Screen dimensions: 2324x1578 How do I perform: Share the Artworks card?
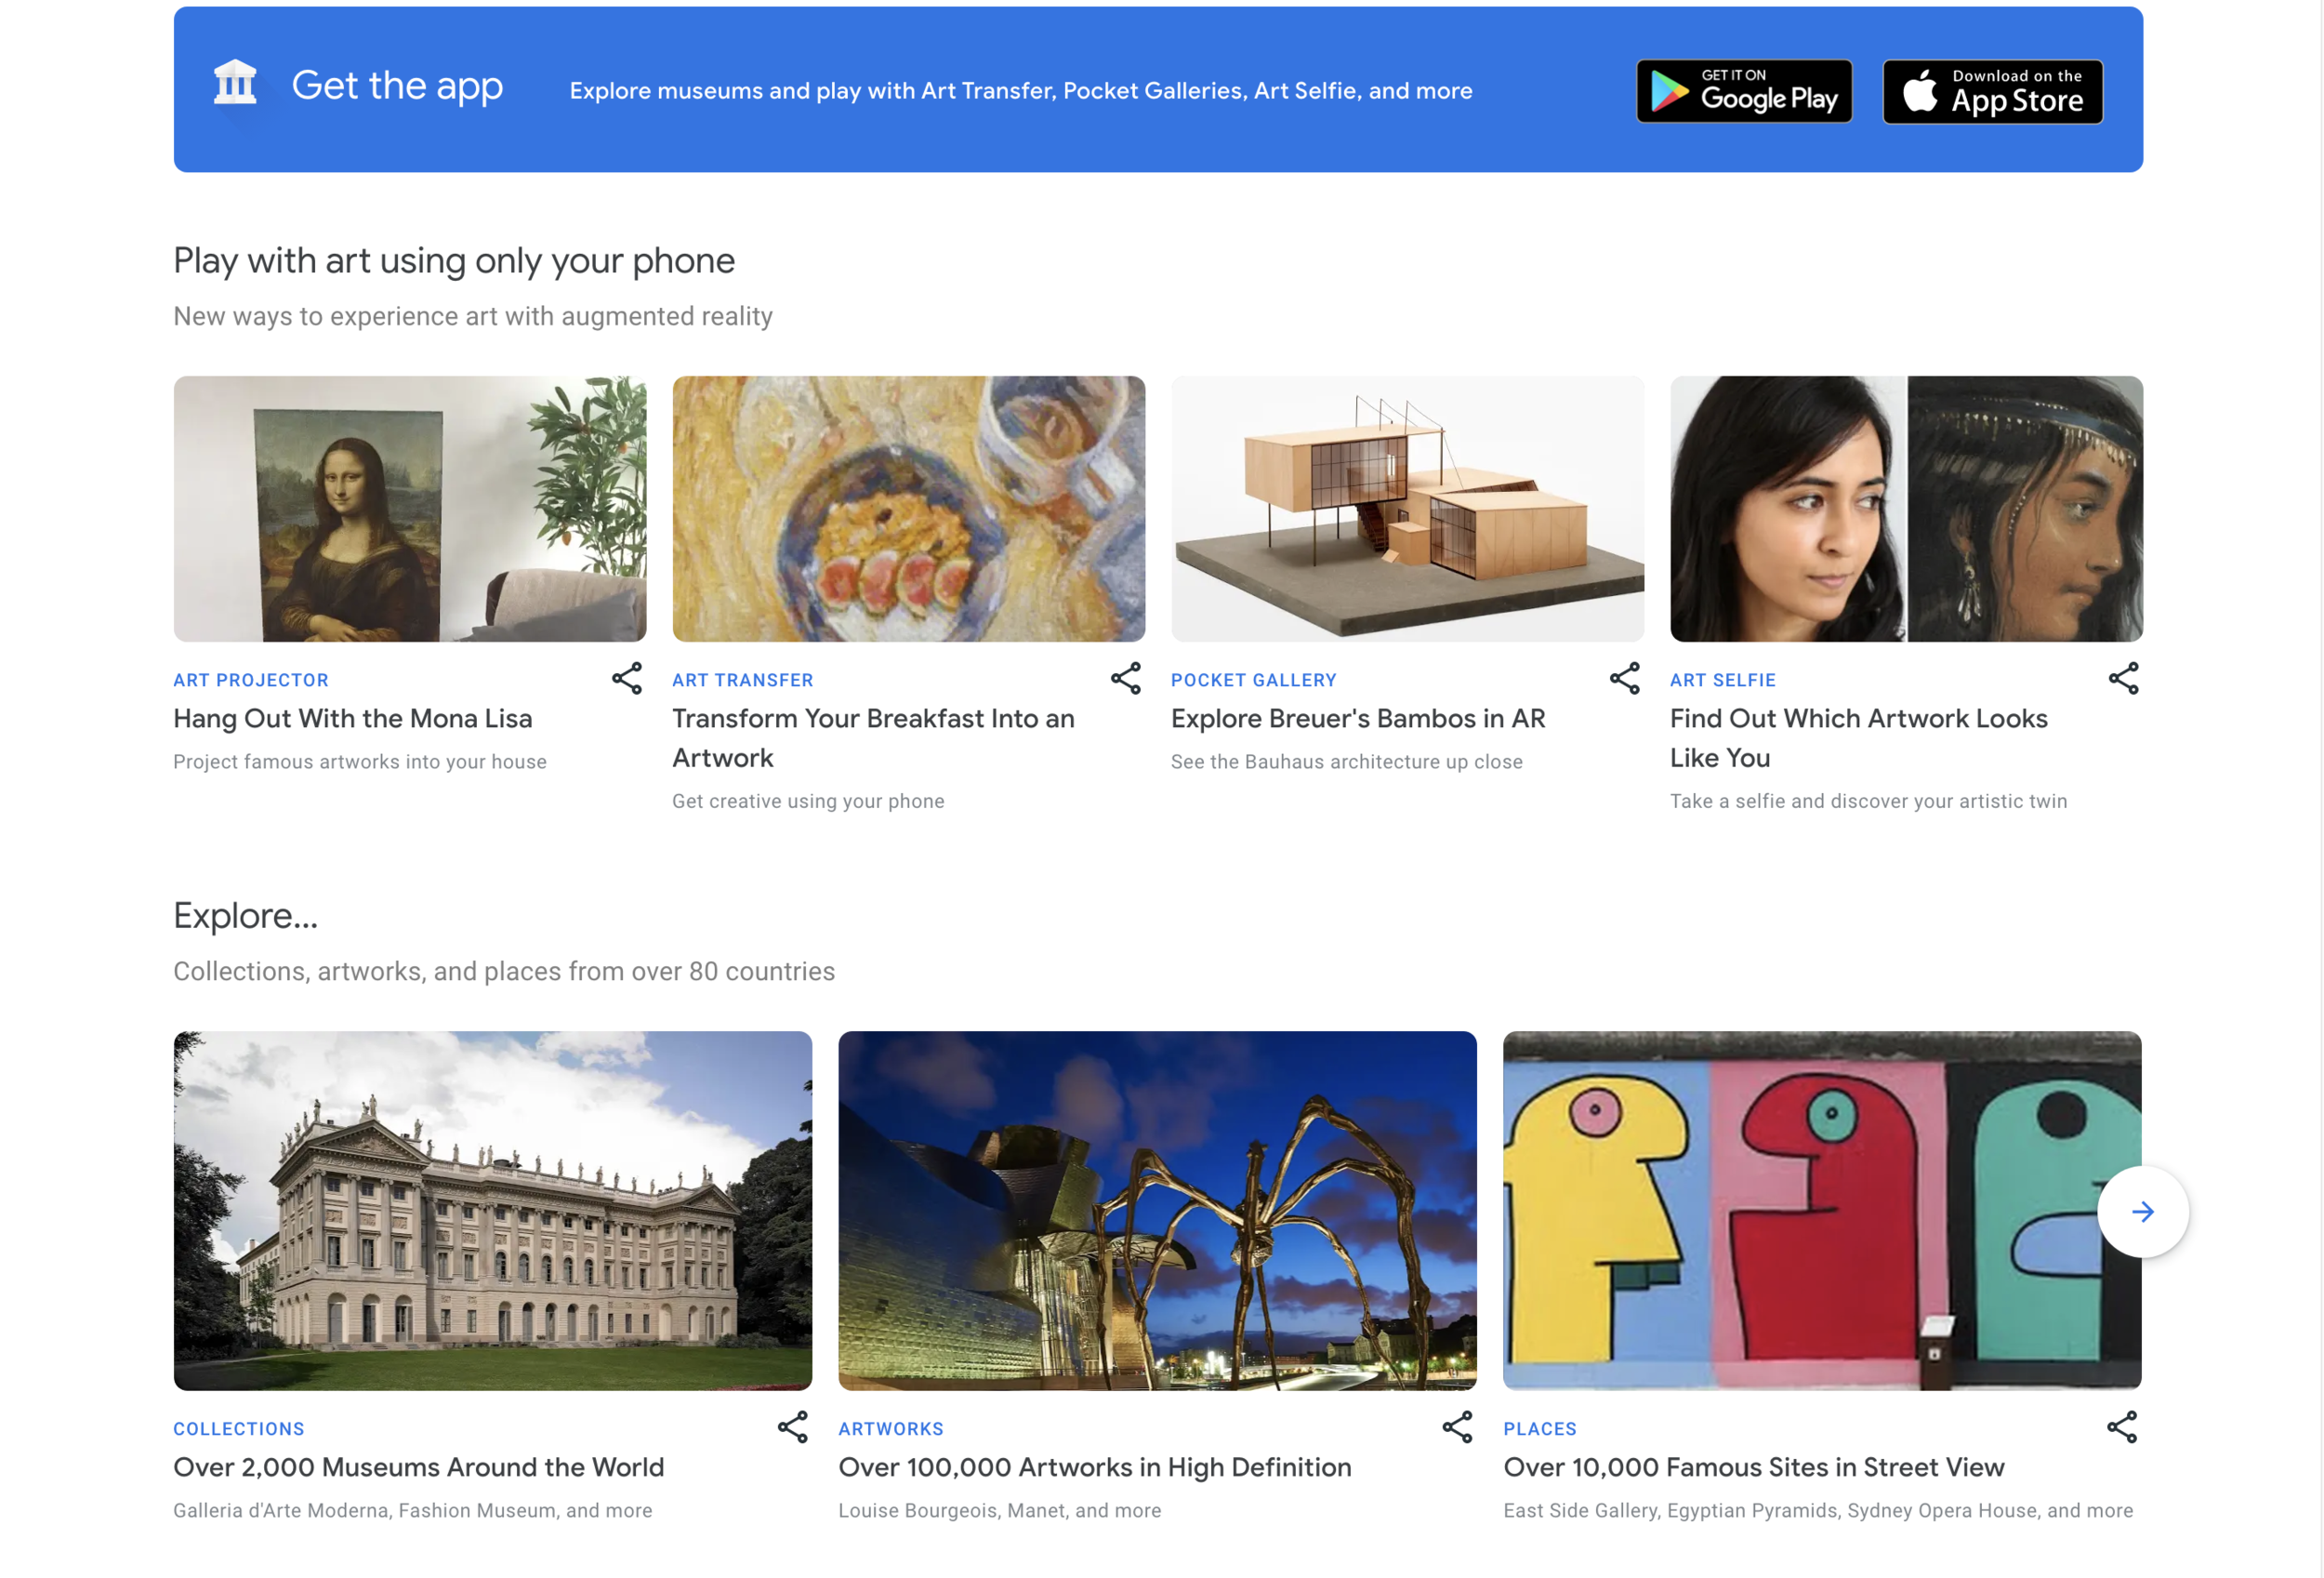tap(1458, 1427)
